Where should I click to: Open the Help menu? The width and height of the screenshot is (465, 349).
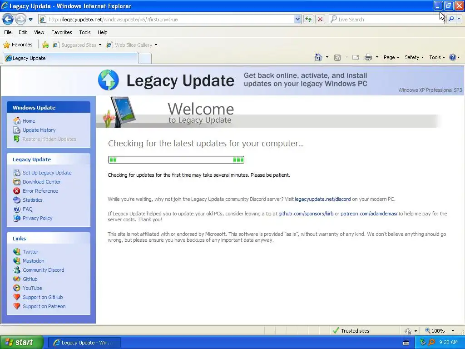click(103, 32)
